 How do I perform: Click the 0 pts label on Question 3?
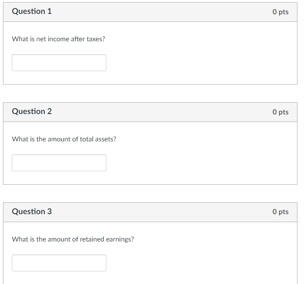[x=280, y=212]
